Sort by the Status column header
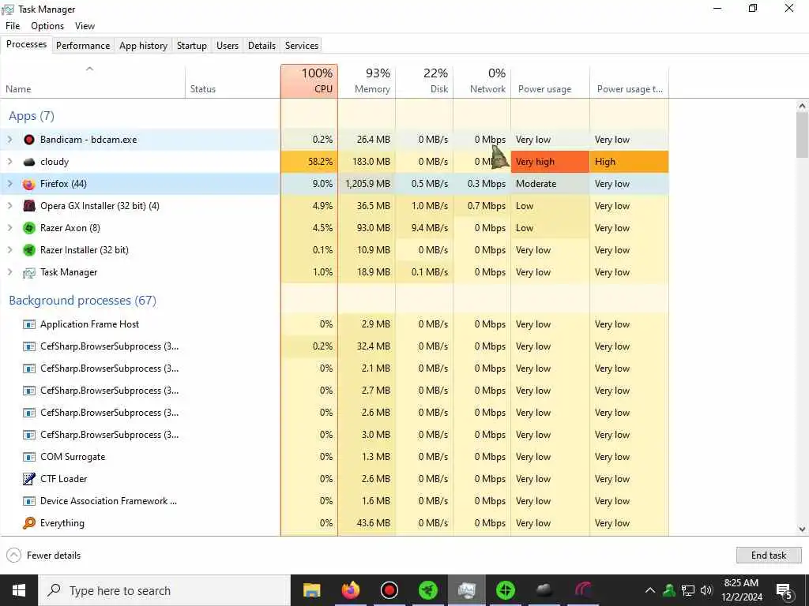 [x=233, y=81]
